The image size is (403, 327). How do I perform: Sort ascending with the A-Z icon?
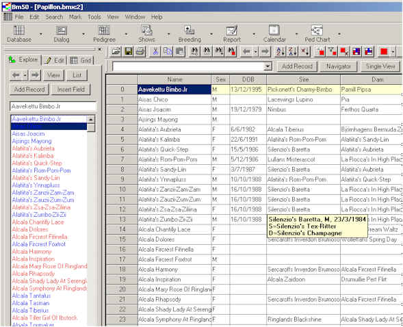point(280,51)
